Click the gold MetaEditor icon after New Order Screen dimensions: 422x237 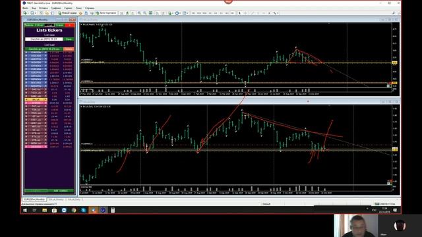tap(80, 13)
